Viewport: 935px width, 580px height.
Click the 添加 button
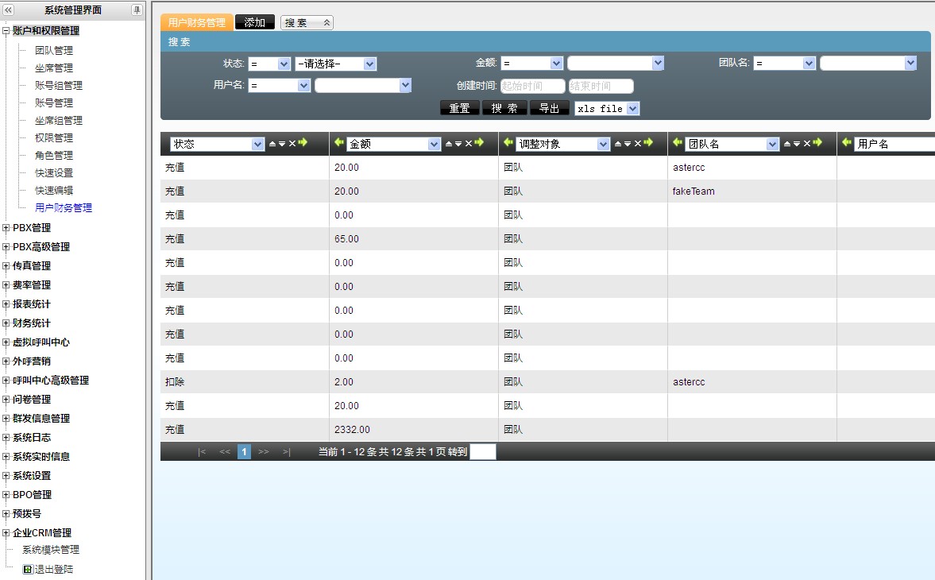(x=255, y=23)
